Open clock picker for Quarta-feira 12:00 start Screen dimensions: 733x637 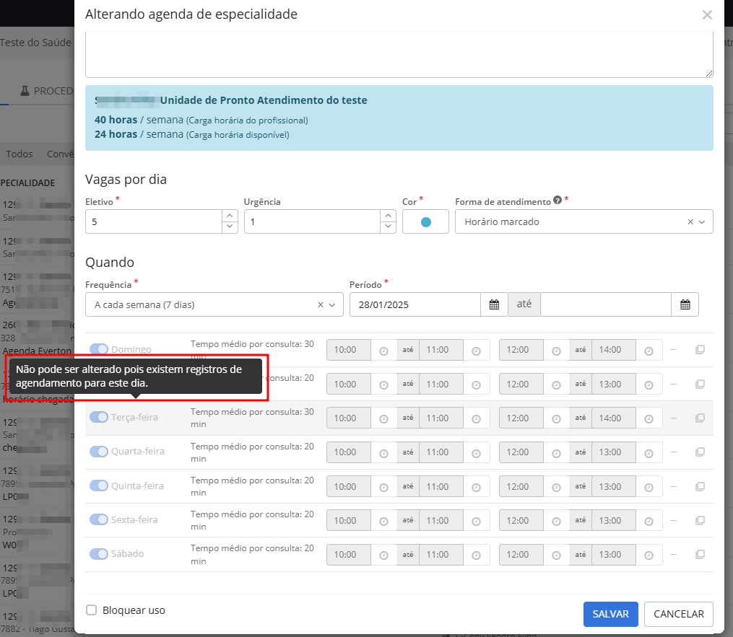point(556,453)
